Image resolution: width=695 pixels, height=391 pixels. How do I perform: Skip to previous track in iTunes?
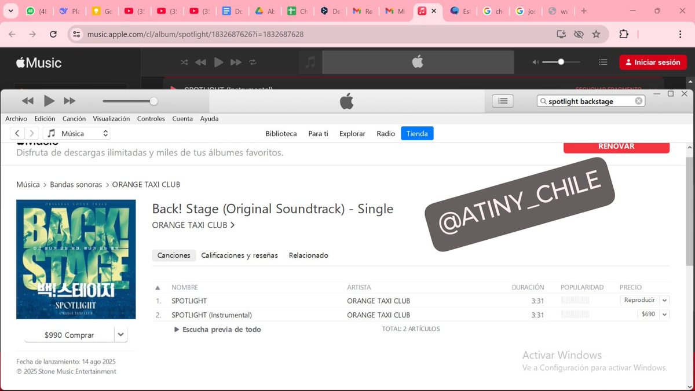pyautogui.click(x=28, y=101)
